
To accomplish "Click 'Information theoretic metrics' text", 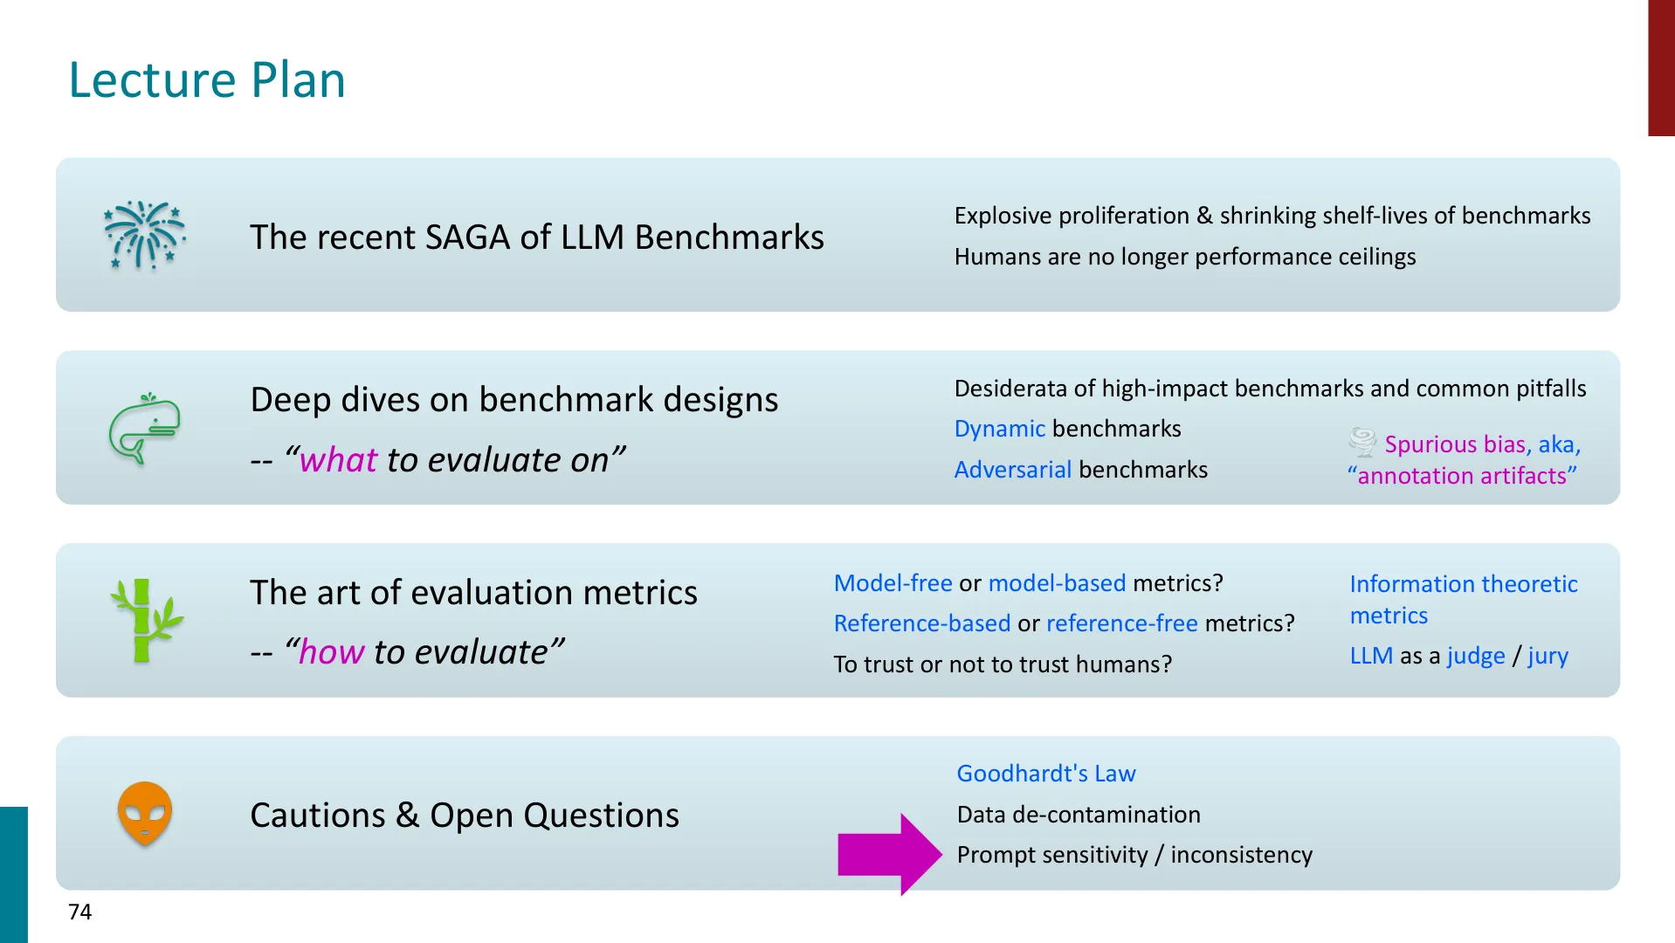I will (x=1464, y=600).
